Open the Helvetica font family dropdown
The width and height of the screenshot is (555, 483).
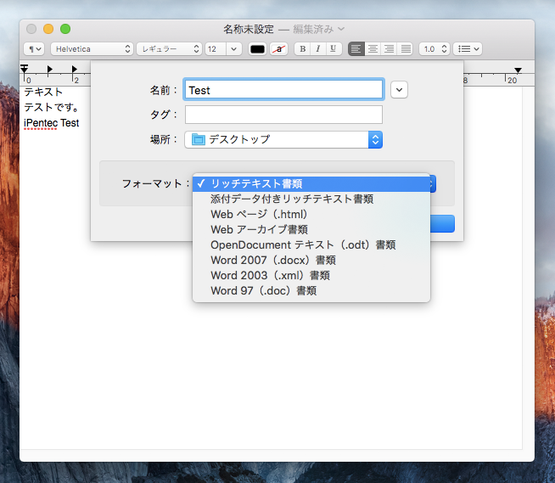tap(92, 49)
